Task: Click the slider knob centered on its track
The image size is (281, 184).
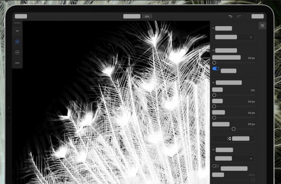Action: 234,129
